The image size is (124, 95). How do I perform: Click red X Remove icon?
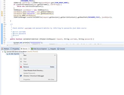click(x=21, y=67)
